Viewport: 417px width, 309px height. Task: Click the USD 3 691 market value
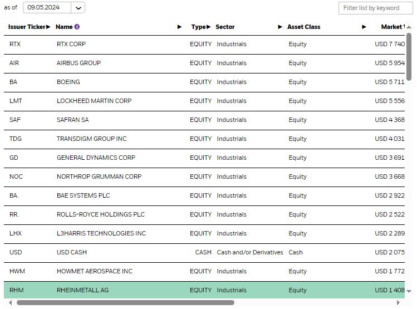pos(390,158)
